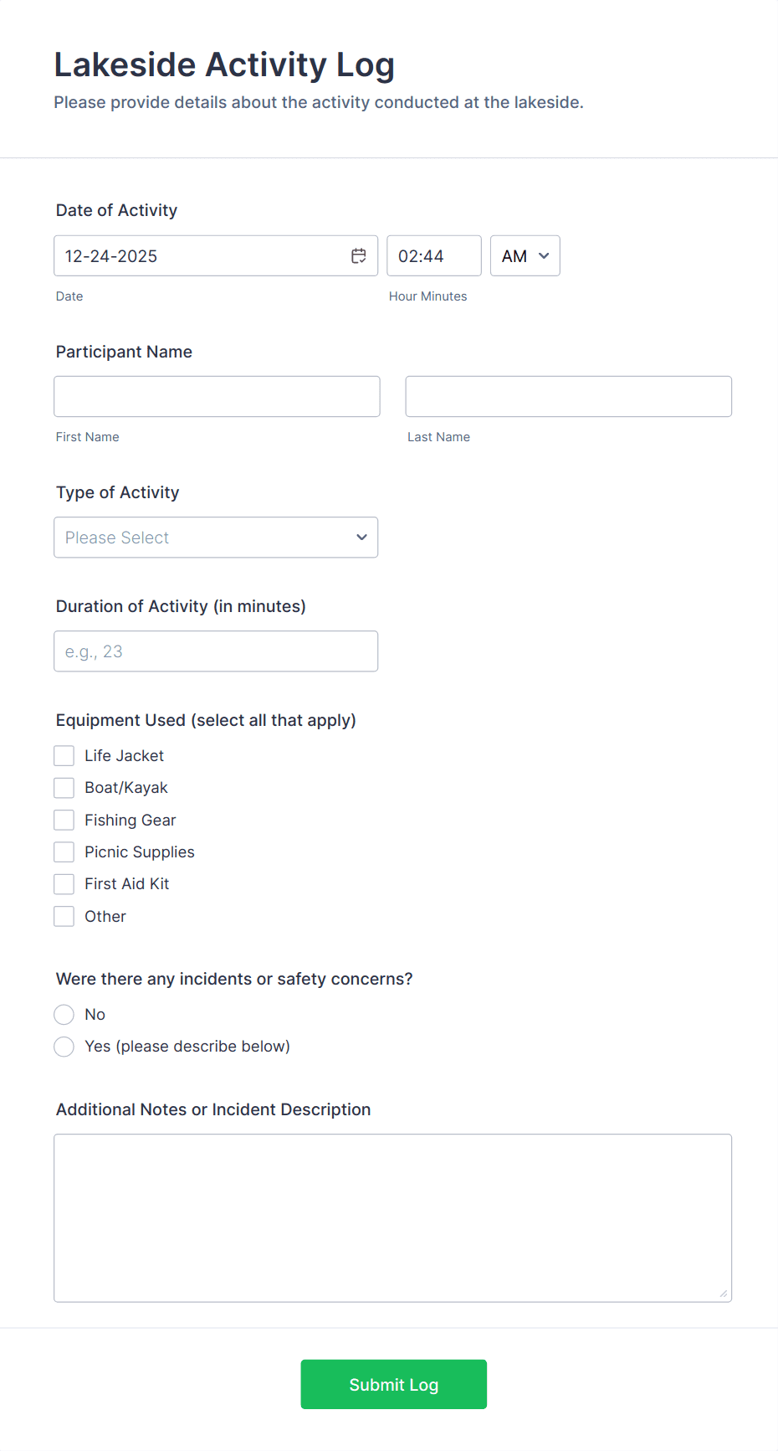
Task: Select No for incidents or safety concerns
Action: pyautogui.click(x=64, y=1014)
